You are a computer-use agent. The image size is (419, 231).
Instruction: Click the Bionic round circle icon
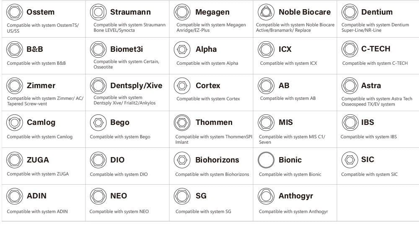point(266,160)
